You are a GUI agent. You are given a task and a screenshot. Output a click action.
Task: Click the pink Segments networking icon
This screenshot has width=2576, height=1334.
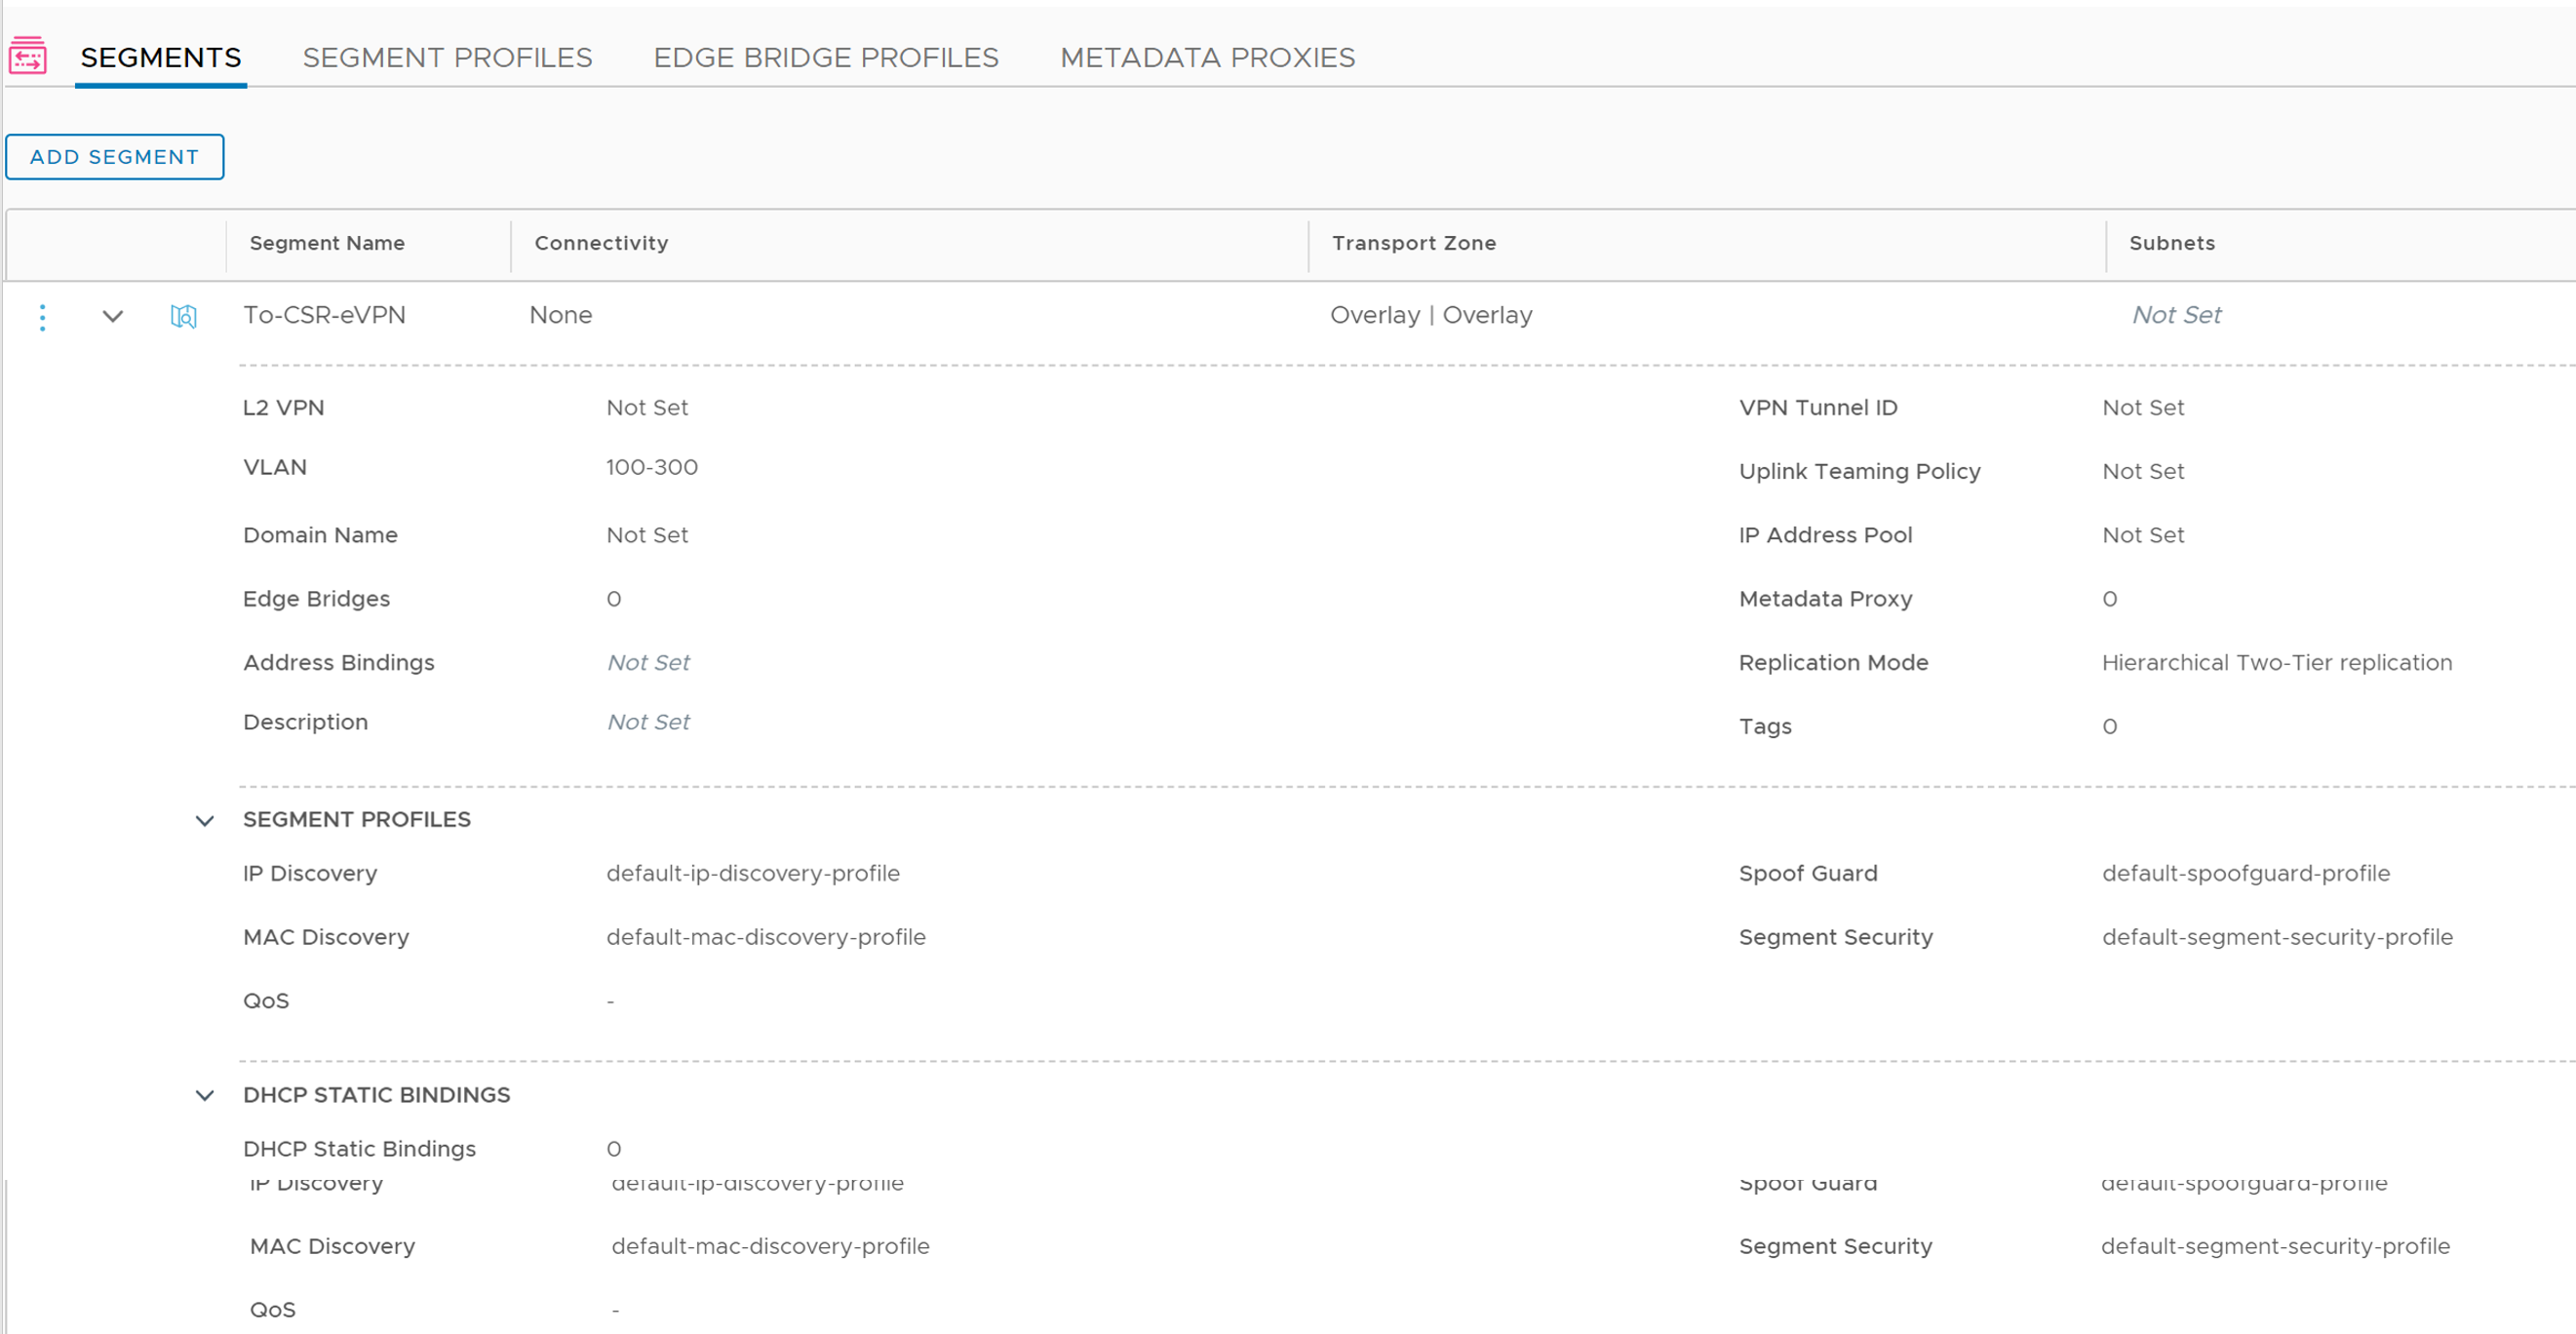click(28, 56)
